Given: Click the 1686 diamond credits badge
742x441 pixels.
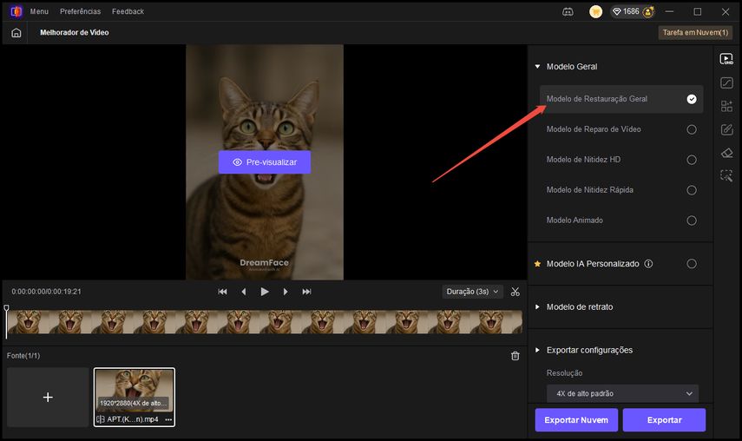Looking at the screenshot, I should 626,11.
